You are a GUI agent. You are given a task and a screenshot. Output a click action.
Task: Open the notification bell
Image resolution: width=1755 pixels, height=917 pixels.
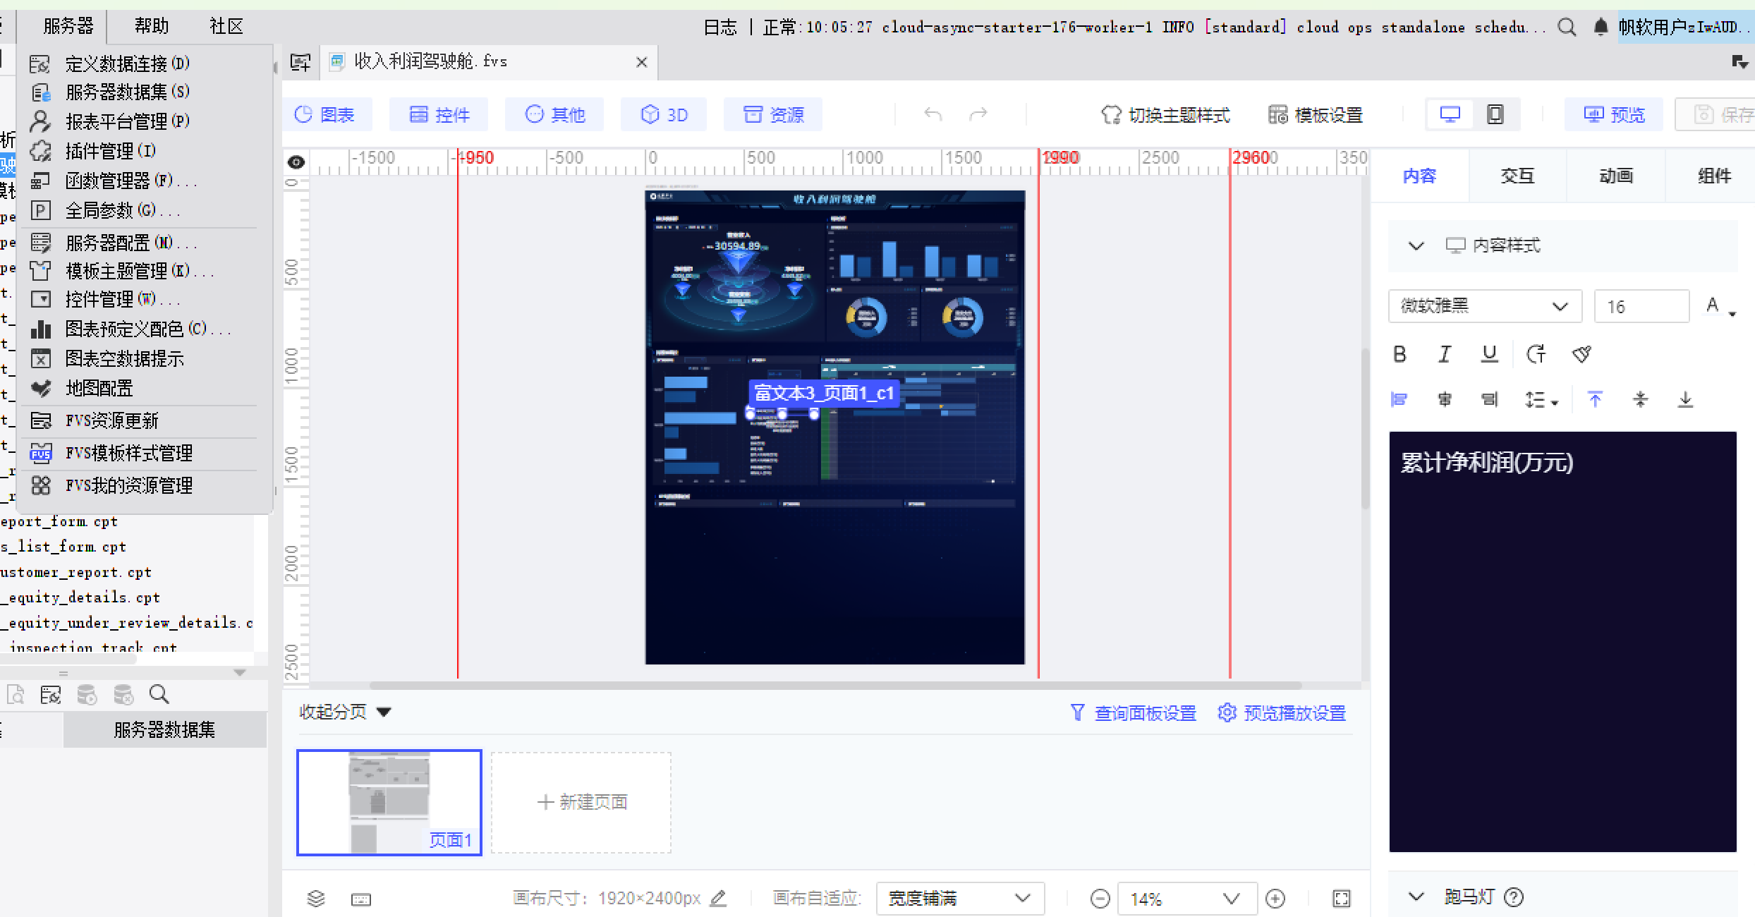click(x=1601, y=27)
